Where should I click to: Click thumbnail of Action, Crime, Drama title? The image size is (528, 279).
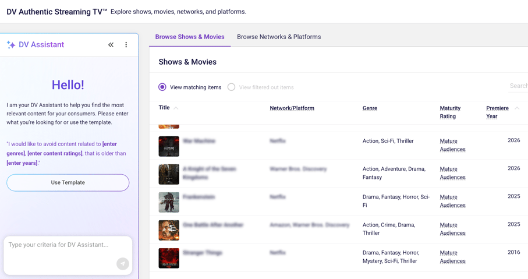pos(169,230)
